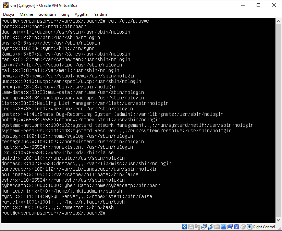Image resolution: width=282 pixels, height=231 pixels.
Task: Click the sshd:x:110 line
Action: (63, 180)
